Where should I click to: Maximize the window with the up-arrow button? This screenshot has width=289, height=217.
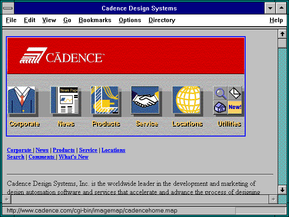281,8
